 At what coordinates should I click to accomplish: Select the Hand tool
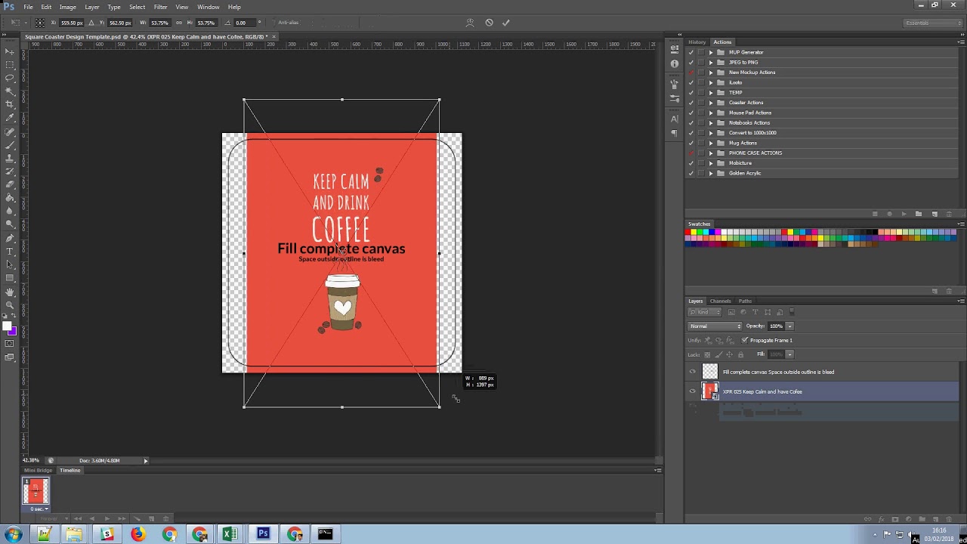[10, 292]
